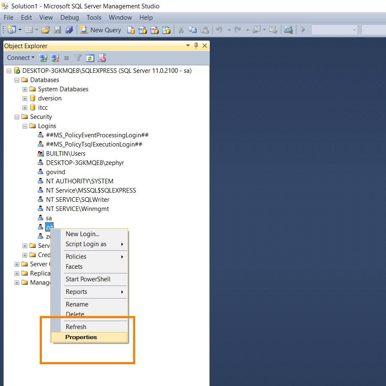Open the Tools menu

(94, 18)
